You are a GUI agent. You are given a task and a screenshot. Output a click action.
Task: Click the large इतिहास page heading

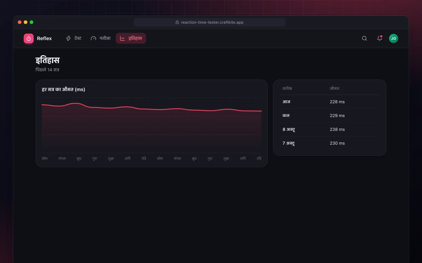tap(47, 60)
